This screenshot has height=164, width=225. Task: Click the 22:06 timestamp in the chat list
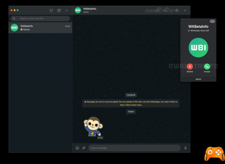pyautogui.click(x=68, y=26)
